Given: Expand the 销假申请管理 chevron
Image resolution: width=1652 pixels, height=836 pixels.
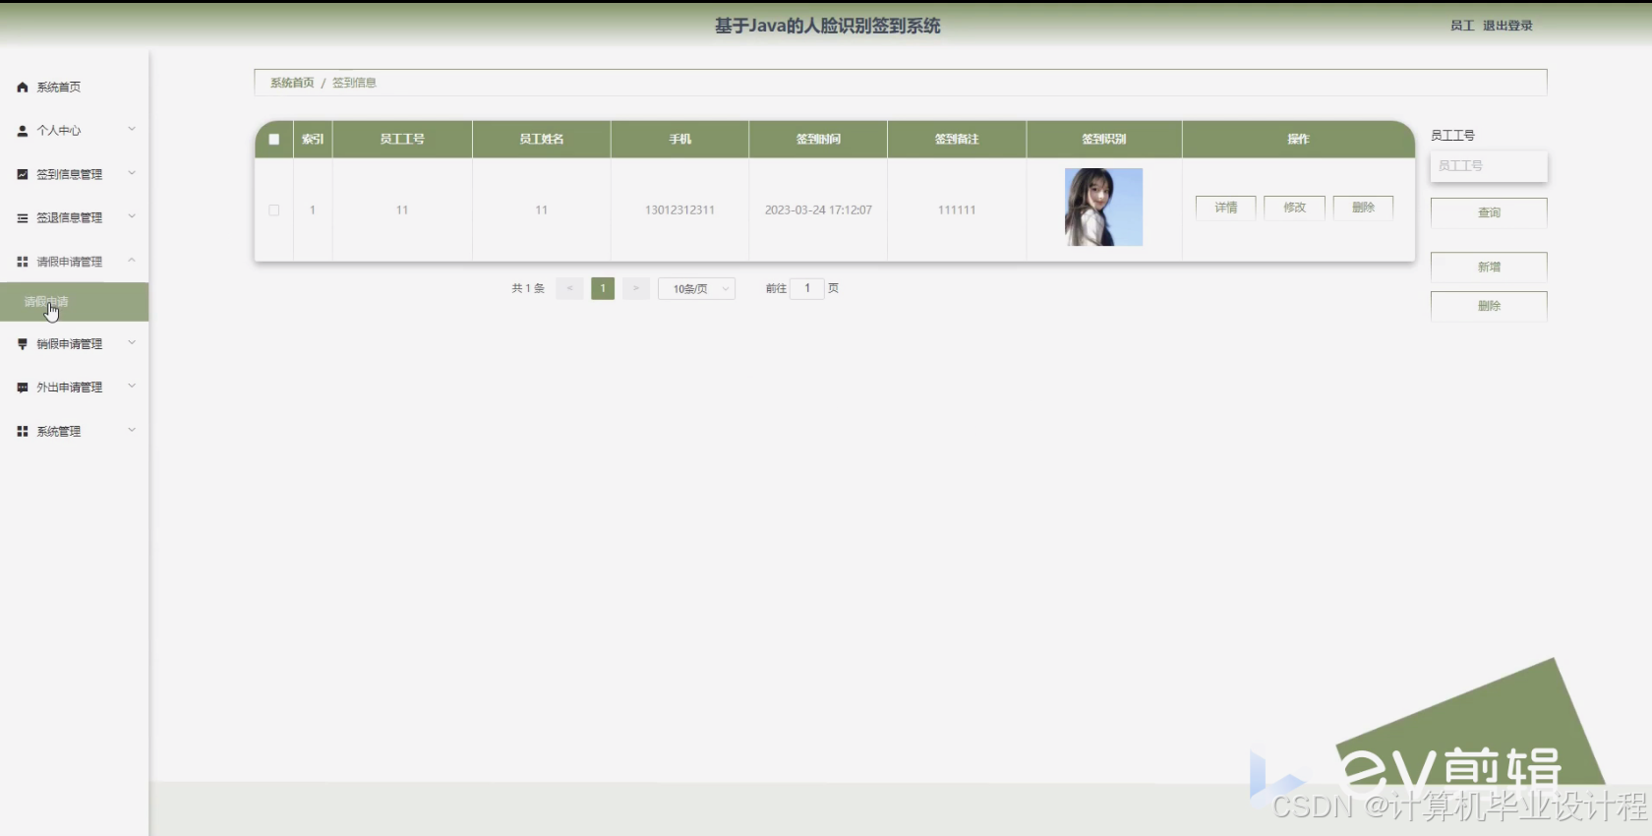Looking at the screenshot, I should coord(132,342).
